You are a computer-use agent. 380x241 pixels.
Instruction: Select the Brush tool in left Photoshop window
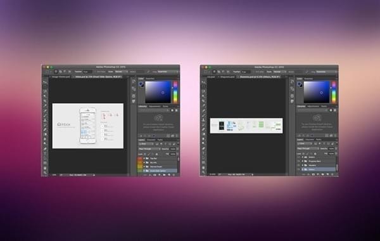(45, 115)
